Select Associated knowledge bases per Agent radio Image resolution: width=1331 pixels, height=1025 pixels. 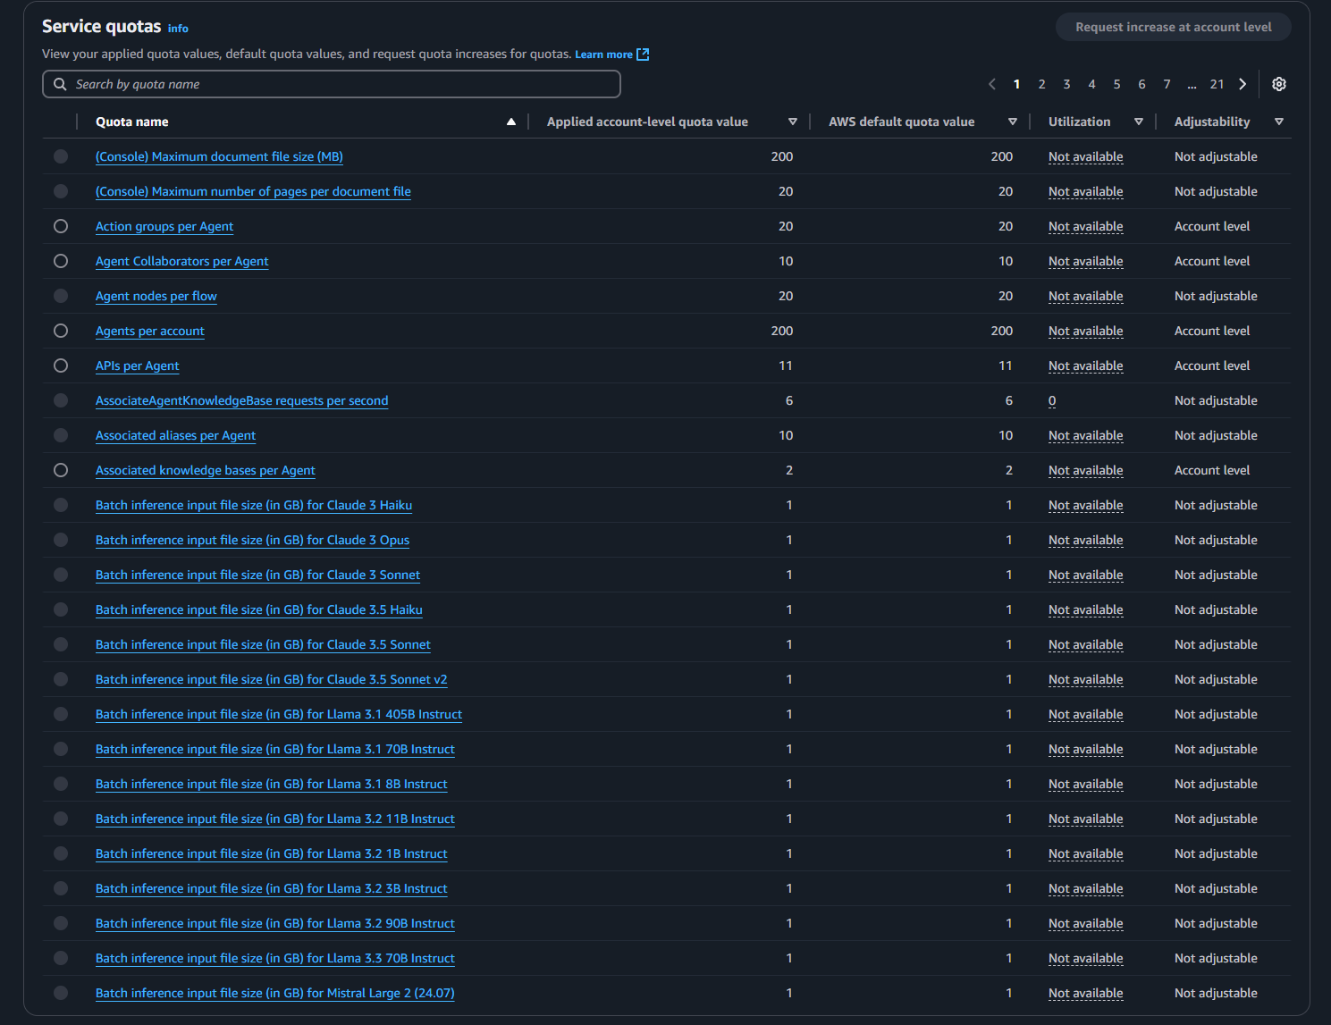click(61, 470)
